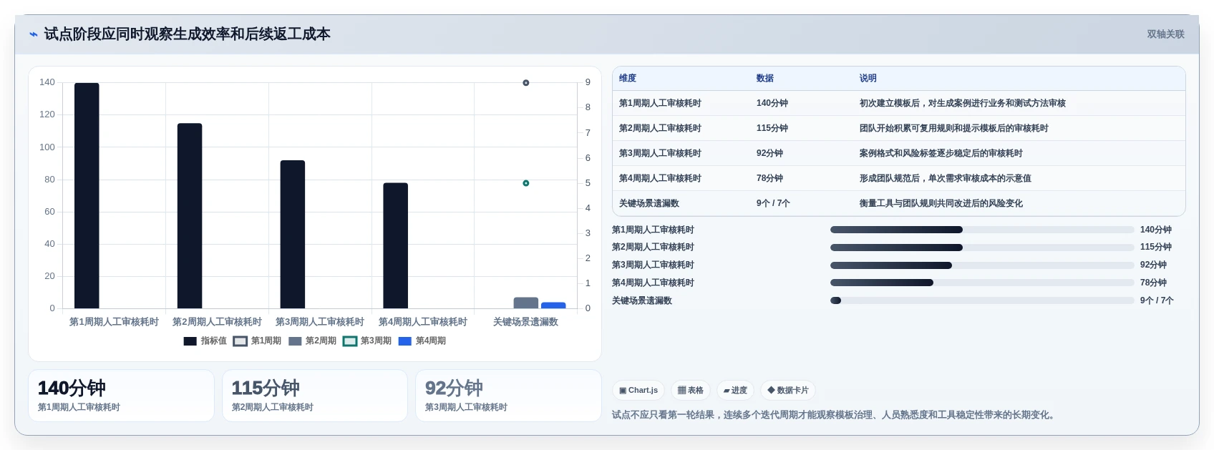Click the 第2周期人工审核耗时 progress bar

coord(982,248)
